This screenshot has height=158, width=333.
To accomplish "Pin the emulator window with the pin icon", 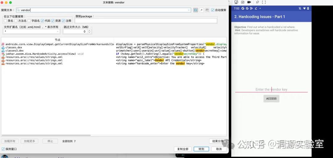I will coord(257,2).
